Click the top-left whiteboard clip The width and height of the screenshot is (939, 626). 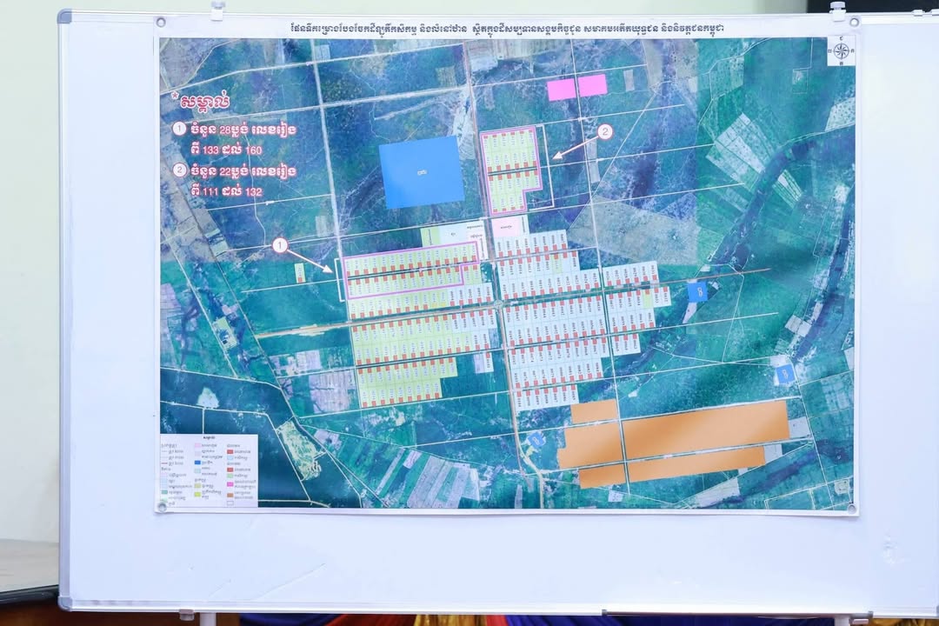point(217,10)
